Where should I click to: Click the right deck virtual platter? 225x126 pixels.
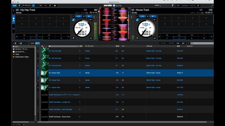point(146,29)
